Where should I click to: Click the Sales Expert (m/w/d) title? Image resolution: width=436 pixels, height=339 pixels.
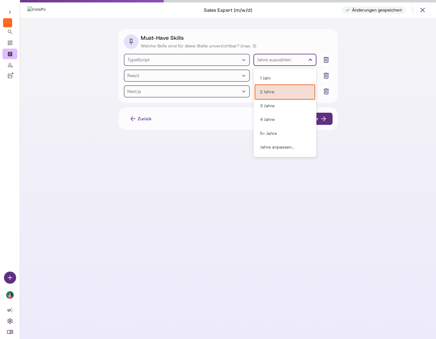click(x=228, y=10)
